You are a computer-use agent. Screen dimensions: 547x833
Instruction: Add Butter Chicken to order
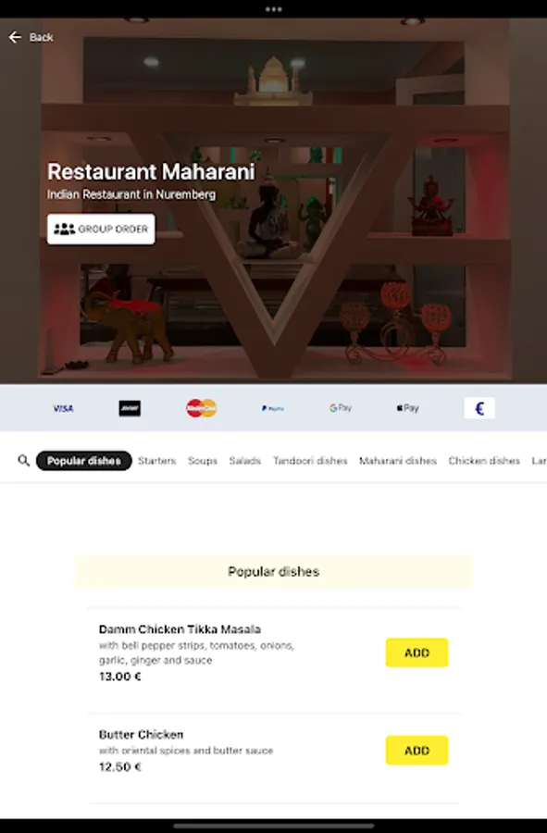(x=416, y=750)
